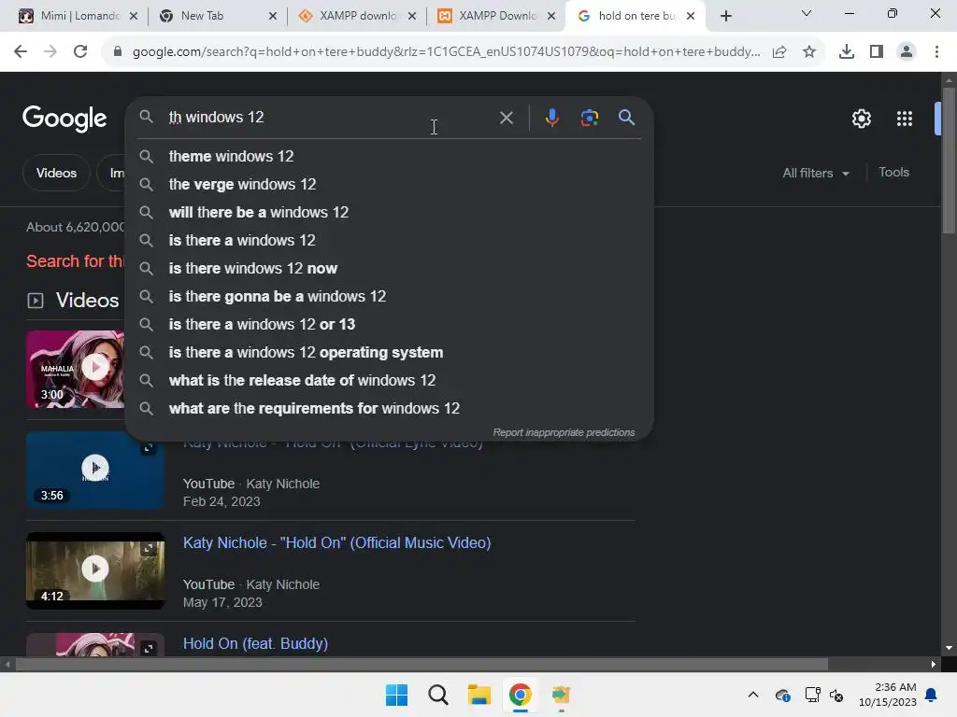Pick 'is there gonna be a windows 12'
Image resolution: width=957 pixels, height=717 pixels.
point(389,296)
